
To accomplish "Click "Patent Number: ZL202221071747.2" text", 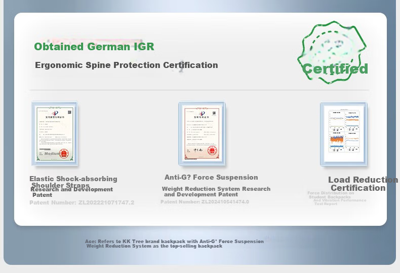I will tap(82, 202).
